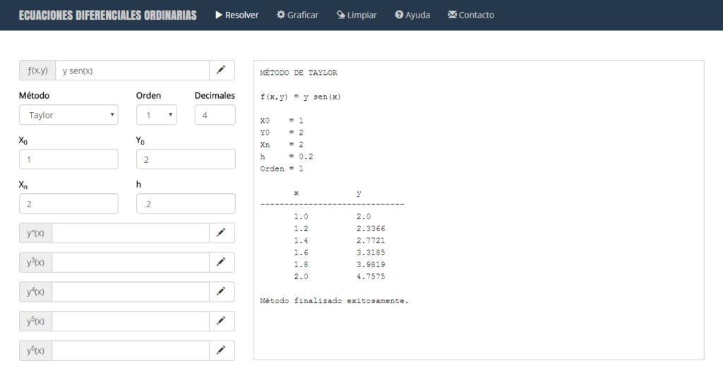Open the Graficar option

pyautogui.click(x=297, y=16)
